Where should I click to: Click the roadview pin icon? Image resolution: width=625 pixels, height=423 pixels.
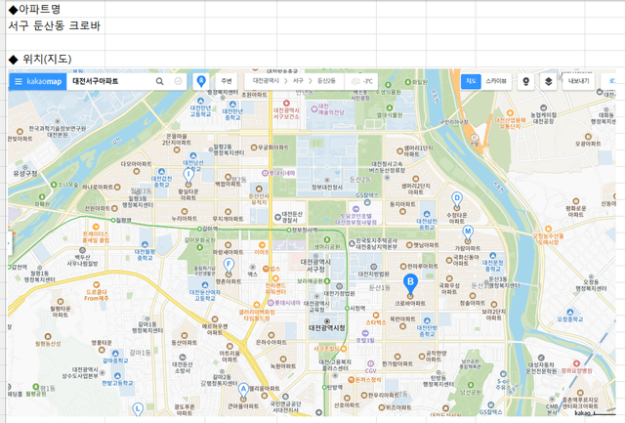[526, 81]
